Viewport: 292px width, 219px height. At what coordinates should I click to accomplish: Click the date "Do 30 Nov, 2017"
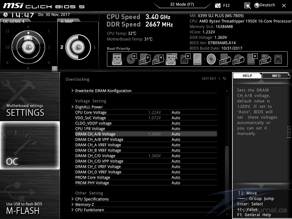point(54,15)
